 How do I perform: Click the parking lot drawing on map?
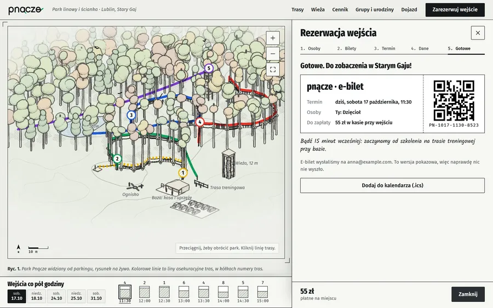(194, 209)
